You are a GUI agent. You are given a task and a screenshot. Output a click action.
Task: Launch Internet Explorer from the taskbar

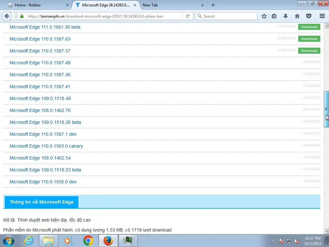pyautogui.click(x=29, y=241)
